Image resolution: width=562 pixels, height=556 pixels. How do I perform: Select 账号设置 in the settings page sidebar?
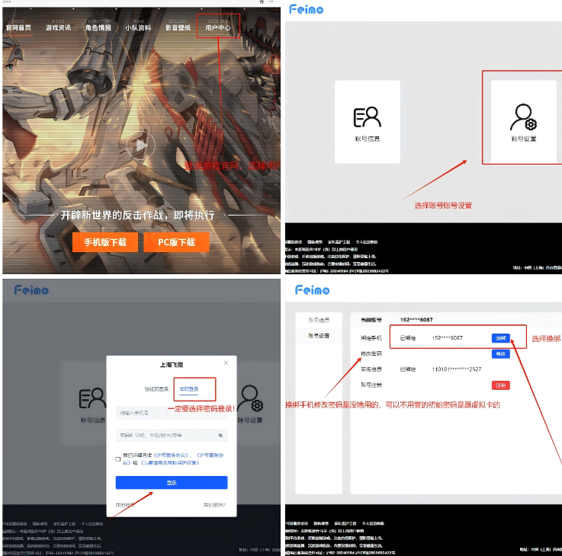pyautogui.click(x=319, y=335)
